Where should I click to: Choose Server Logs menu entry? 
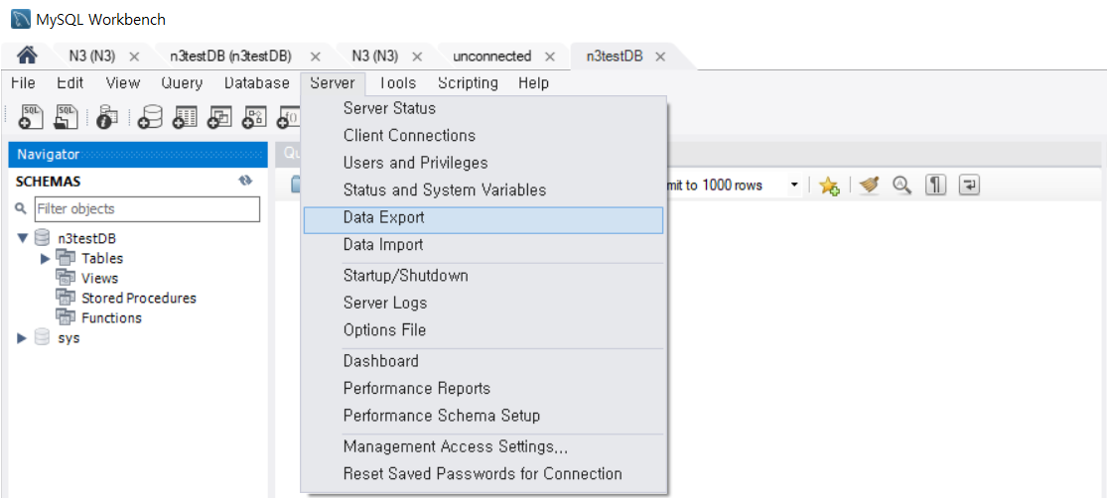(x=484, y=304)
